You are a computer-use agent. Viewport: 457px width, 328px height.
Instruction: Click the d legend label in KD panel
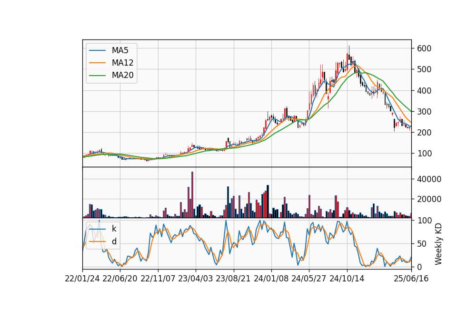coord(114,241)
